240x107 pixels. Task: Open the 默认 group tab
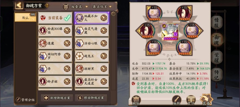[25, 17]
